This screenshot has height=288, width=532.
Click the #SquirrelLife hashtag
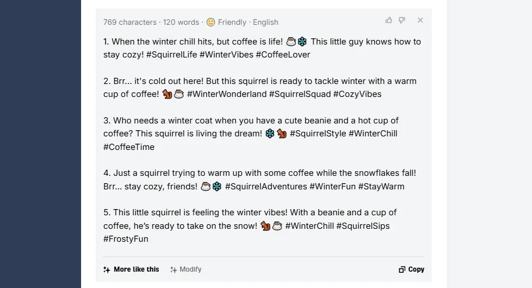(172, 55)
